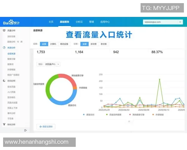
Task: Collapse the 来源分析 sidebar section
Action: coord(11,48)
